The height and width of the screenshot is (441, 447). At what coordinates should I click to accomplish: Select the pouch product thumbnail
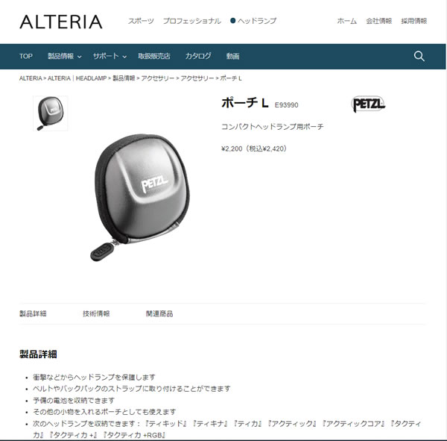click(x=51, y=113)
